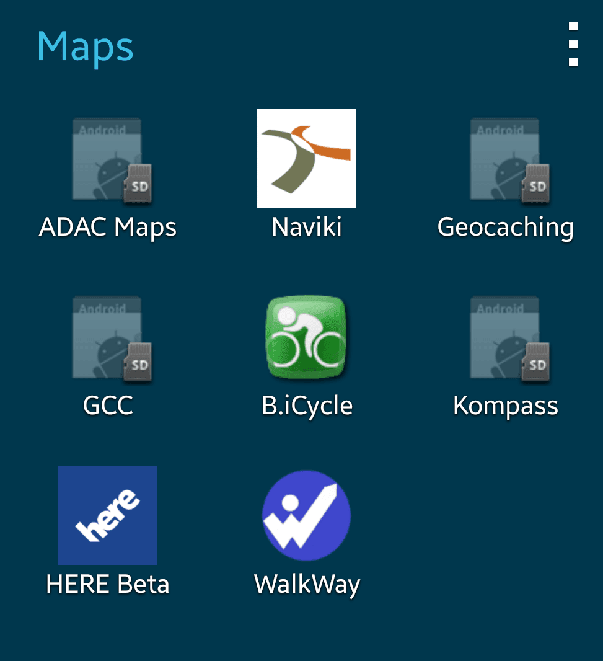The width and height of the screenshot is (603, 661).
Task: Tap the GCC app icon
Action: [x=112, y=339]
